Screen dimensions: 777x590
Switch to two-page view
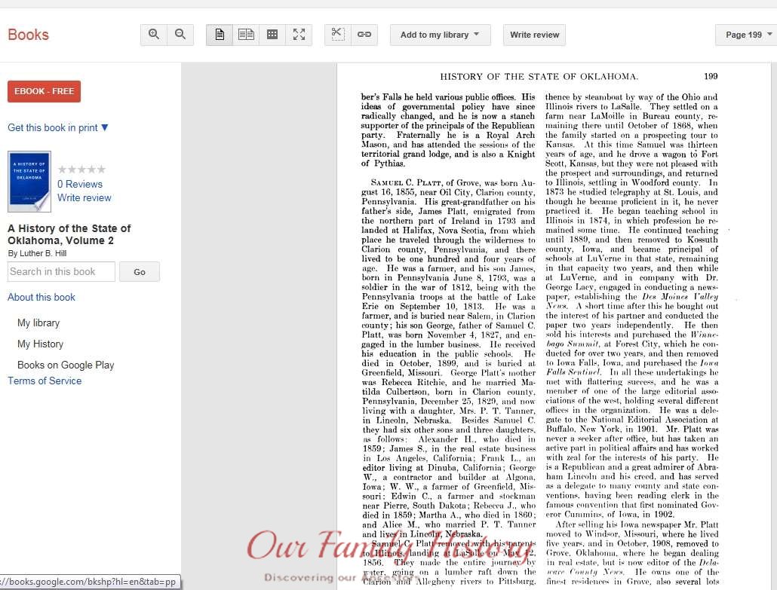(246, 35)
